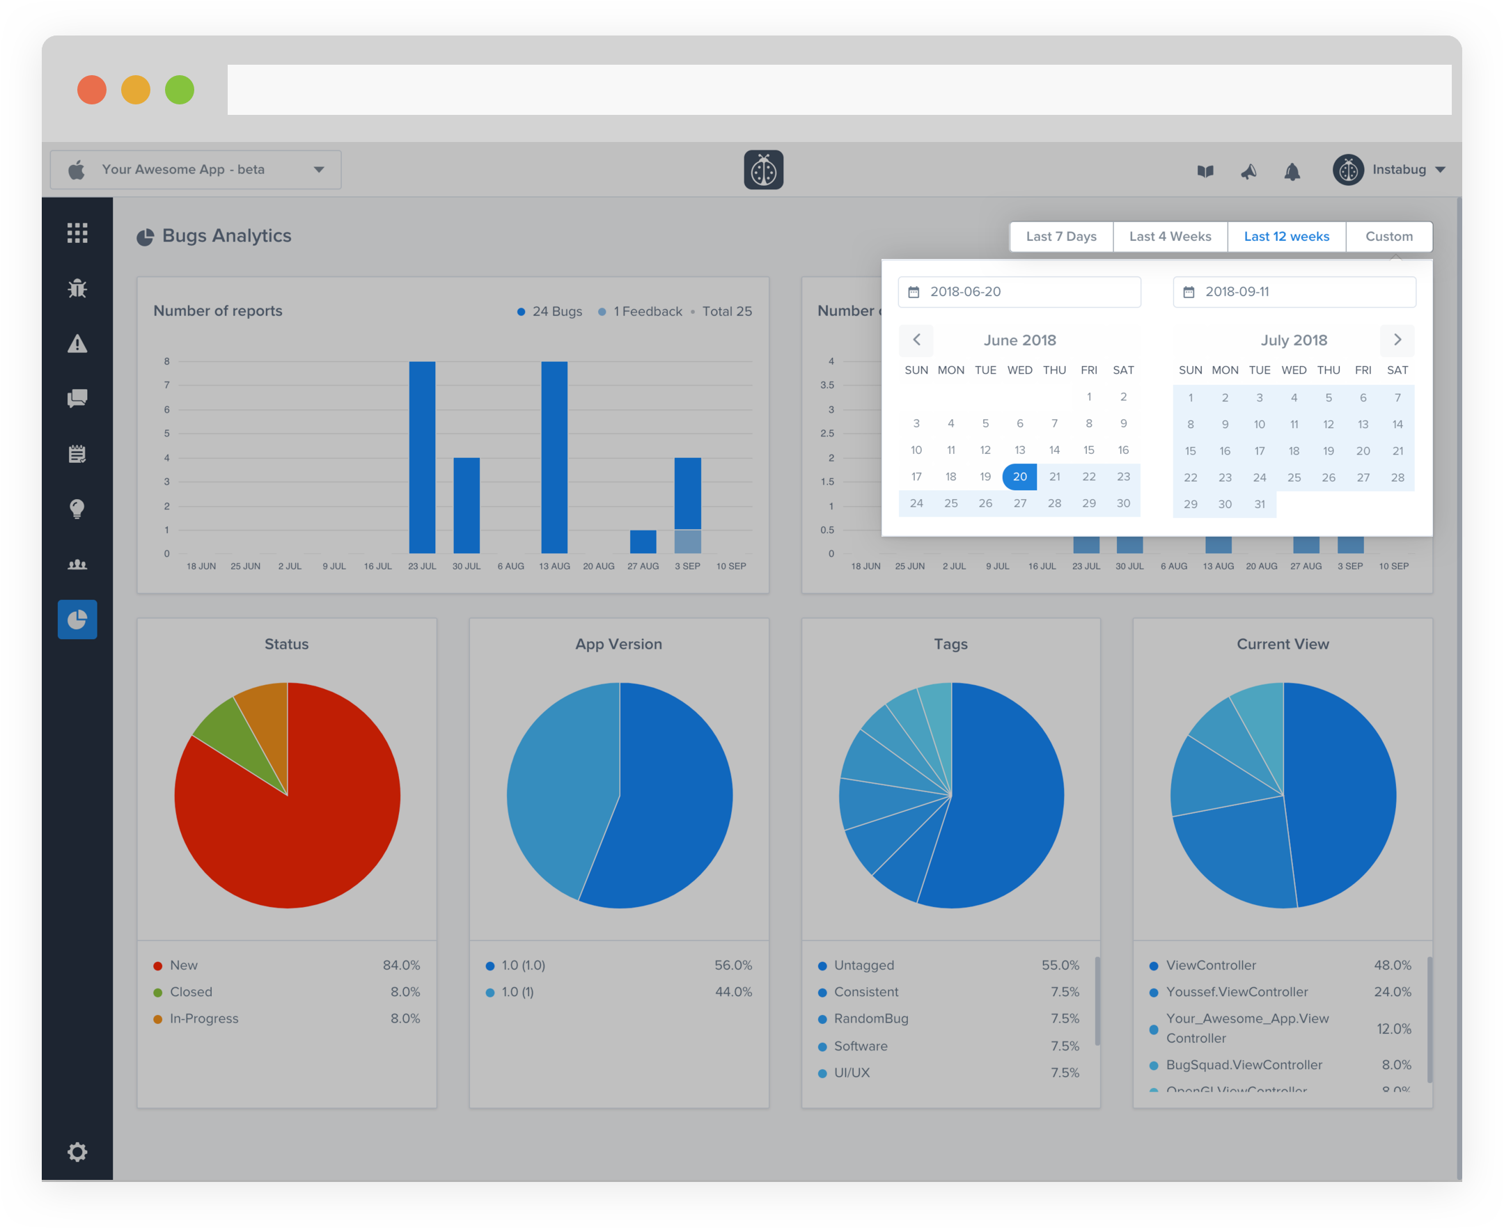1504x1230 pixels.
Task: Toggle the In-Progress status legend entry
Action: point(286,1019)
